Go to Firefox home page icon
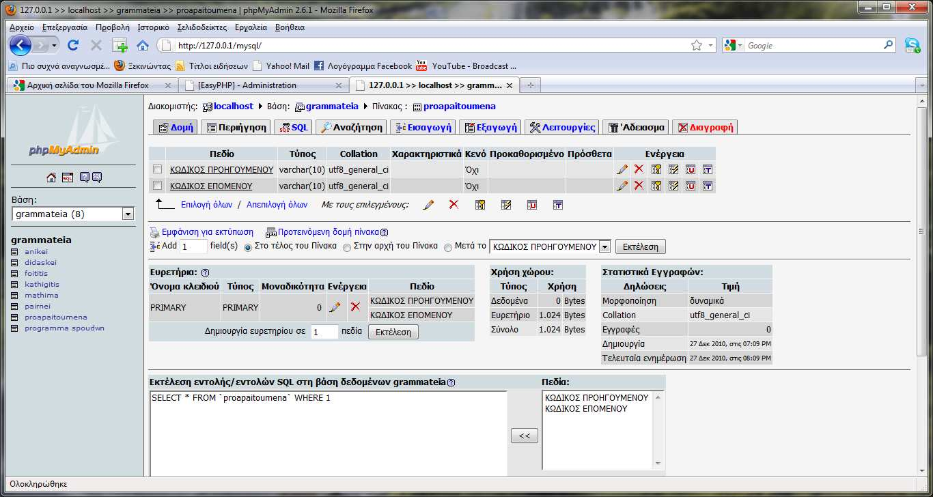This screenshot has height=497, width=933. click(143, 46)
